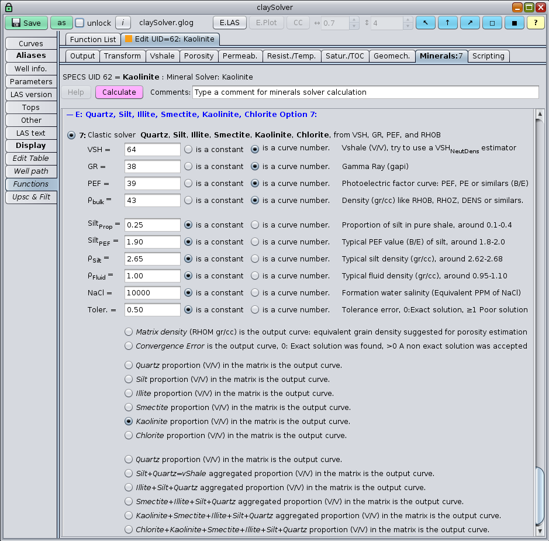Screen dimensions: 549x541
Task: Open help with the question mark icon
Action: click(536, 23)
